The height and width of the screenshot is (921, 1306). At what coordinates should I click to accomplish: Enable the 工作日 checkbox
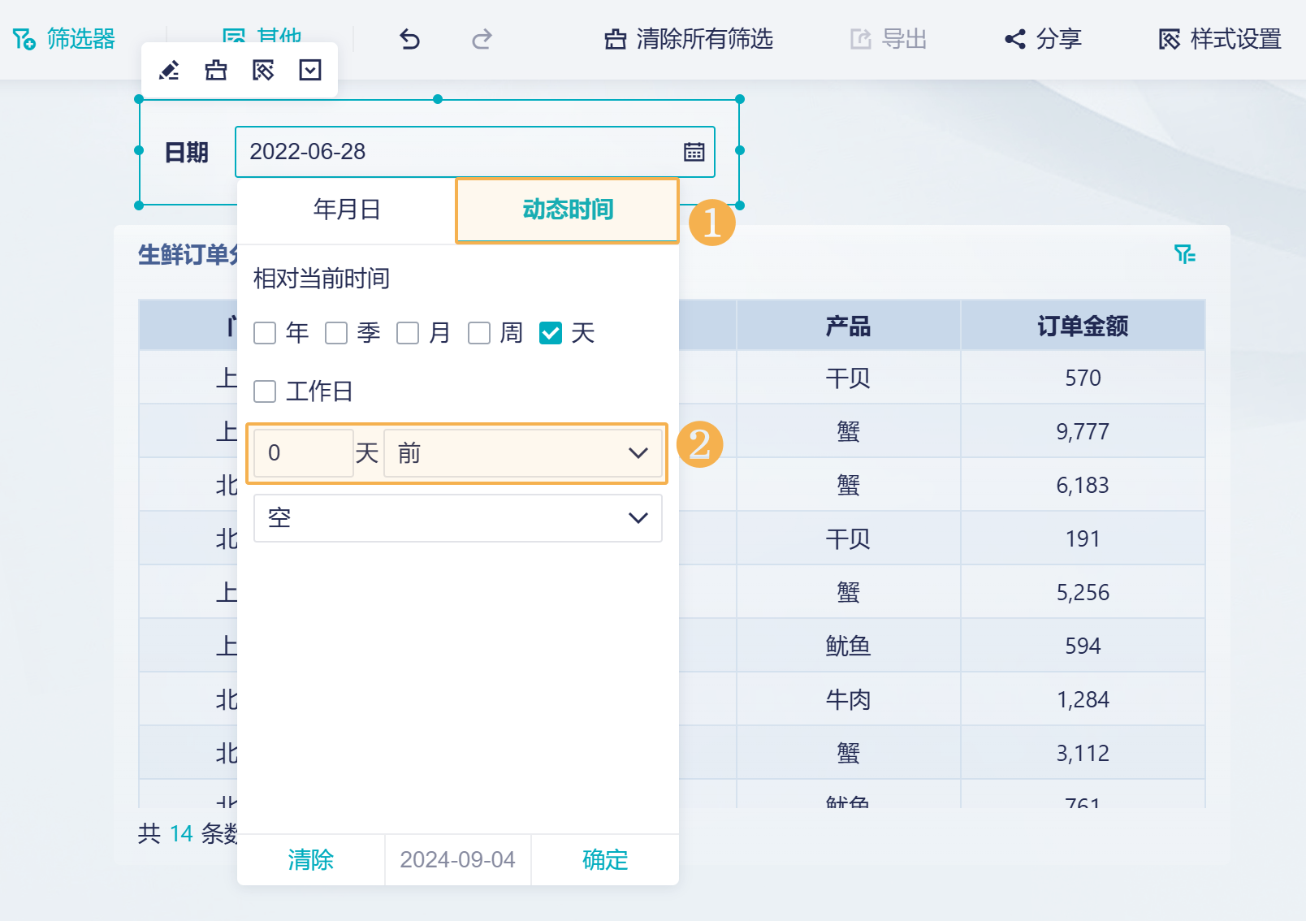265,391
